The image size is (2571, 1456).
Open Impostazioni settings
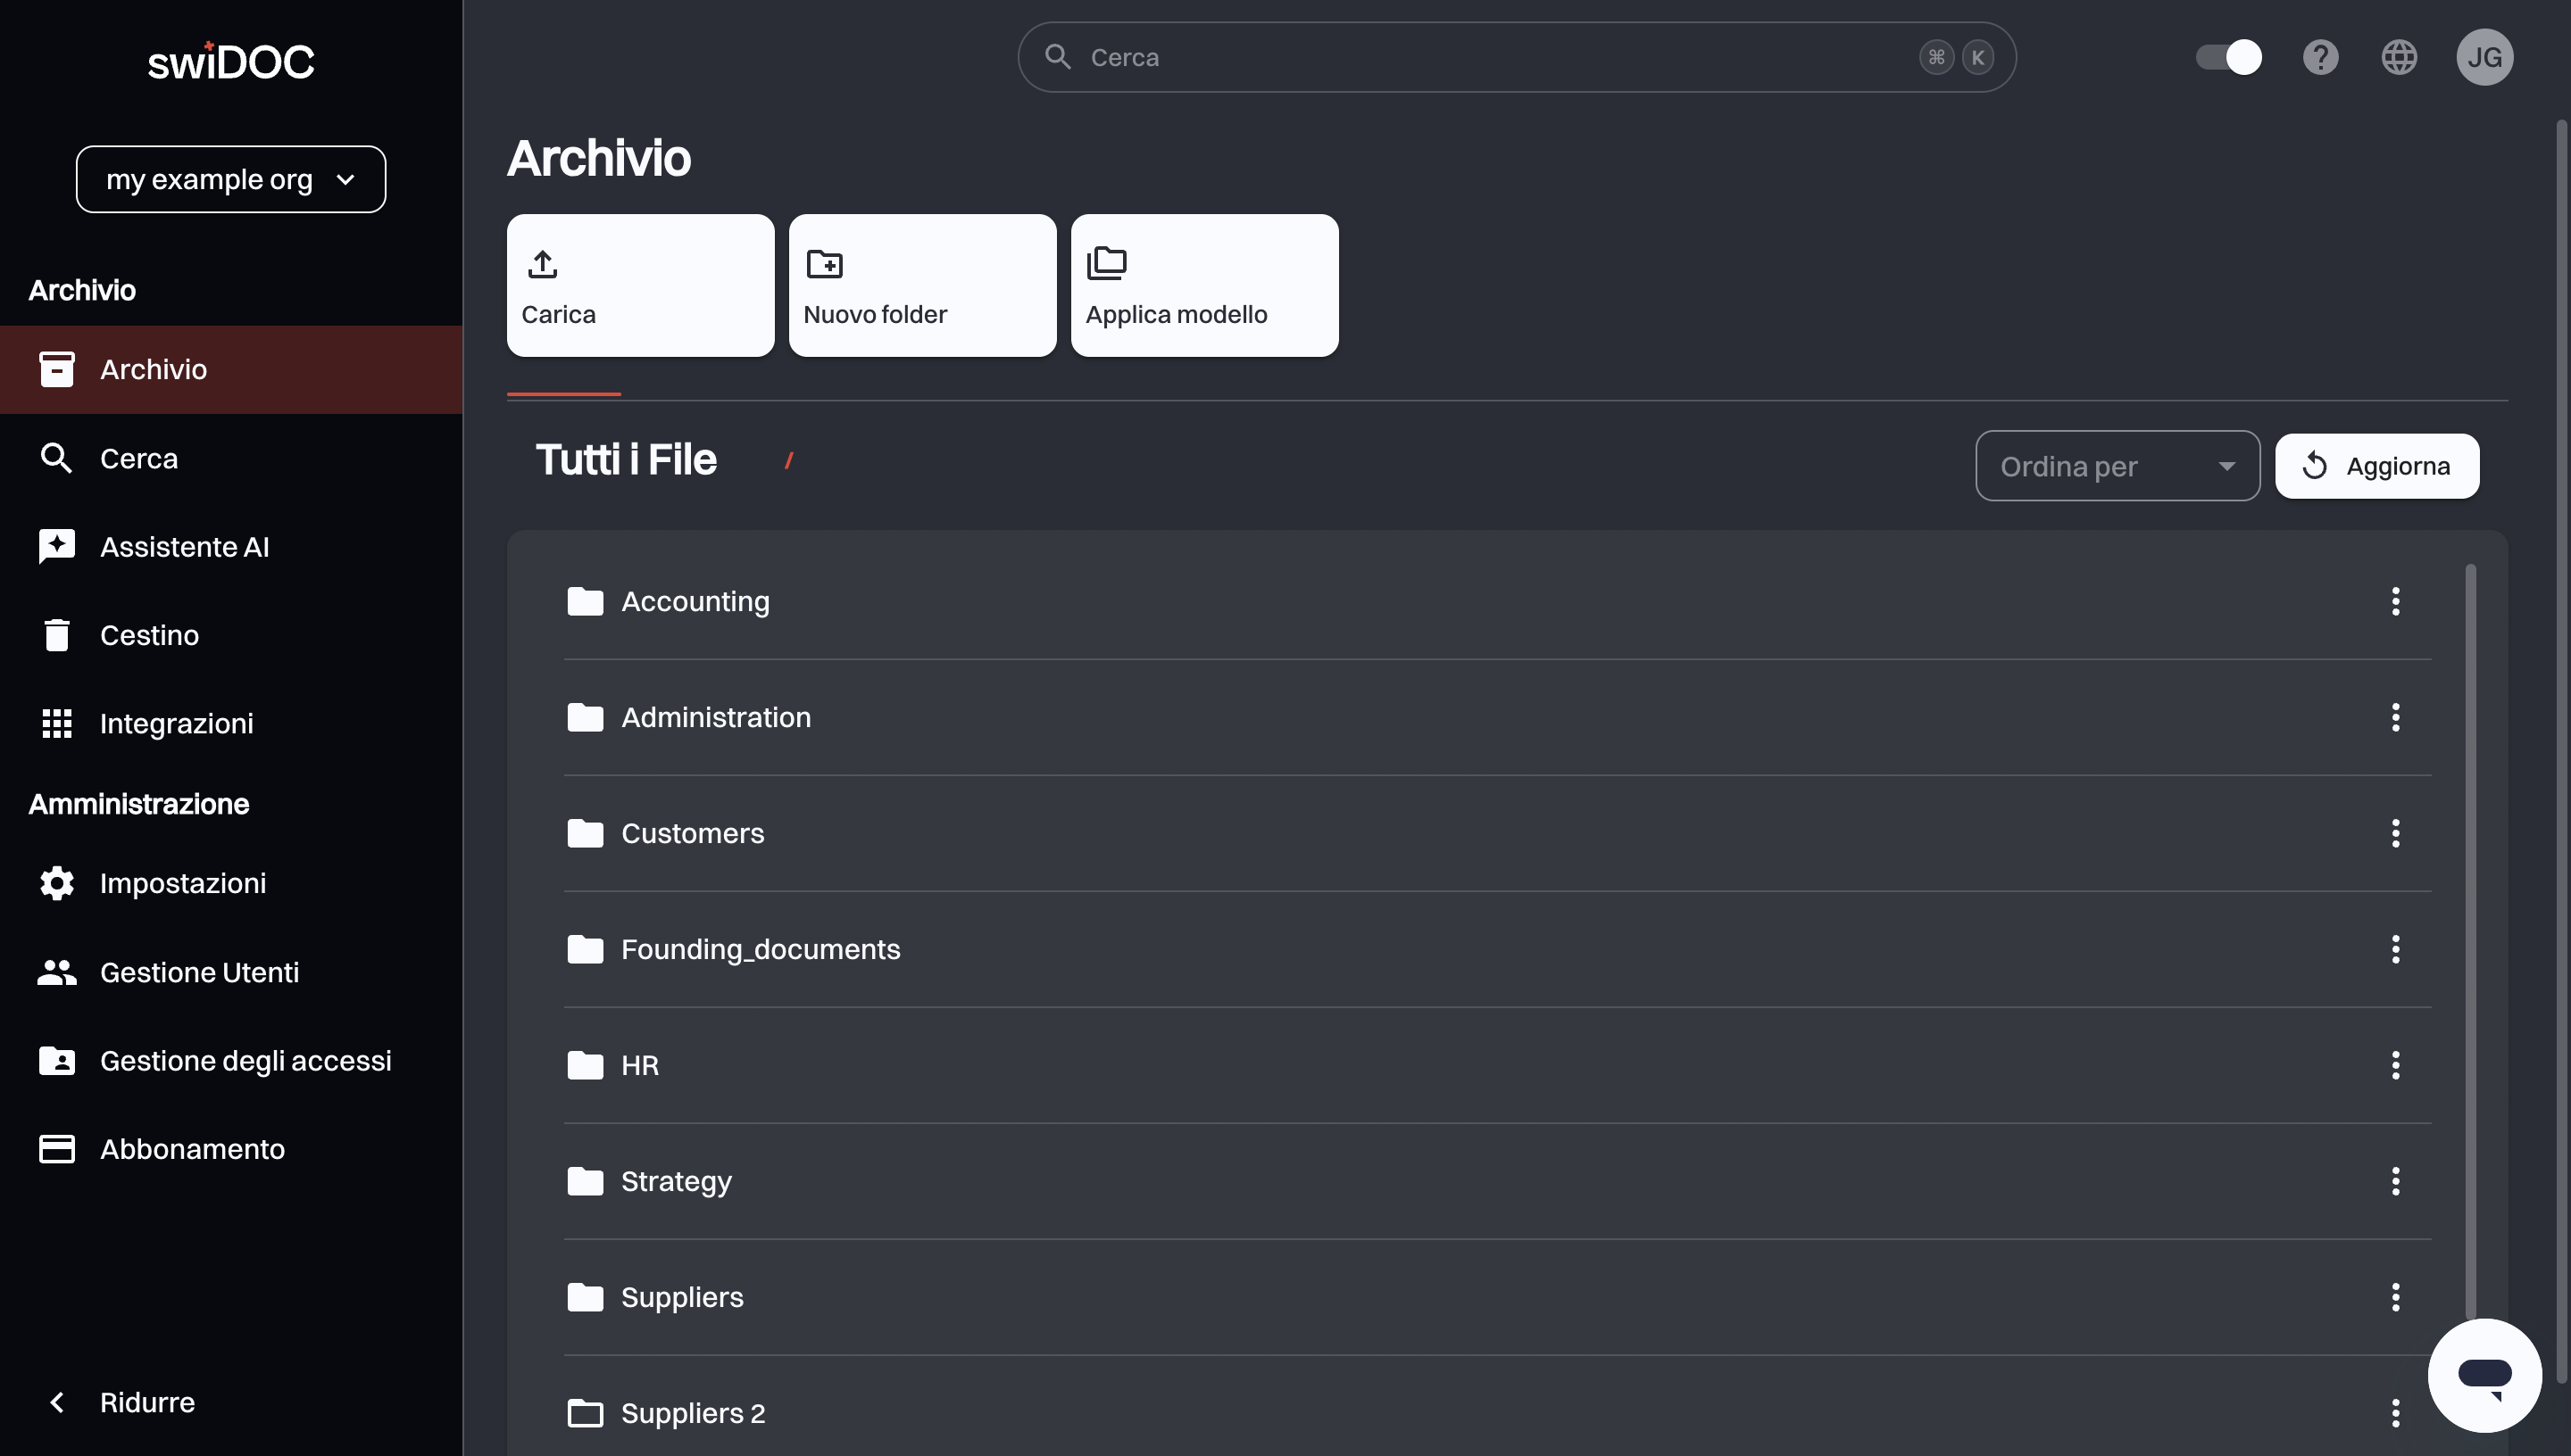pos(231,883)
